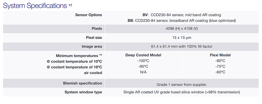Select the Pixels row label

[97, 29]
